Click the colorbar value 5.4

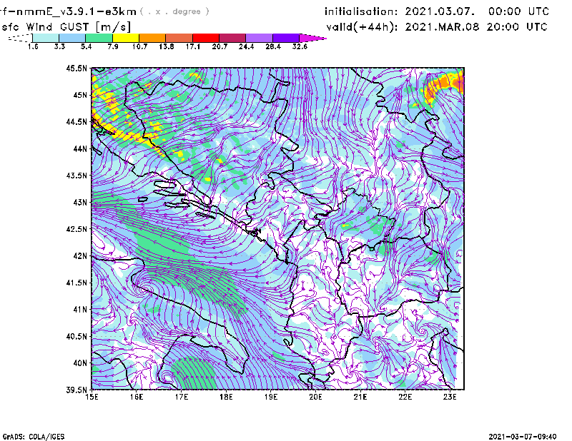point(86,46)
